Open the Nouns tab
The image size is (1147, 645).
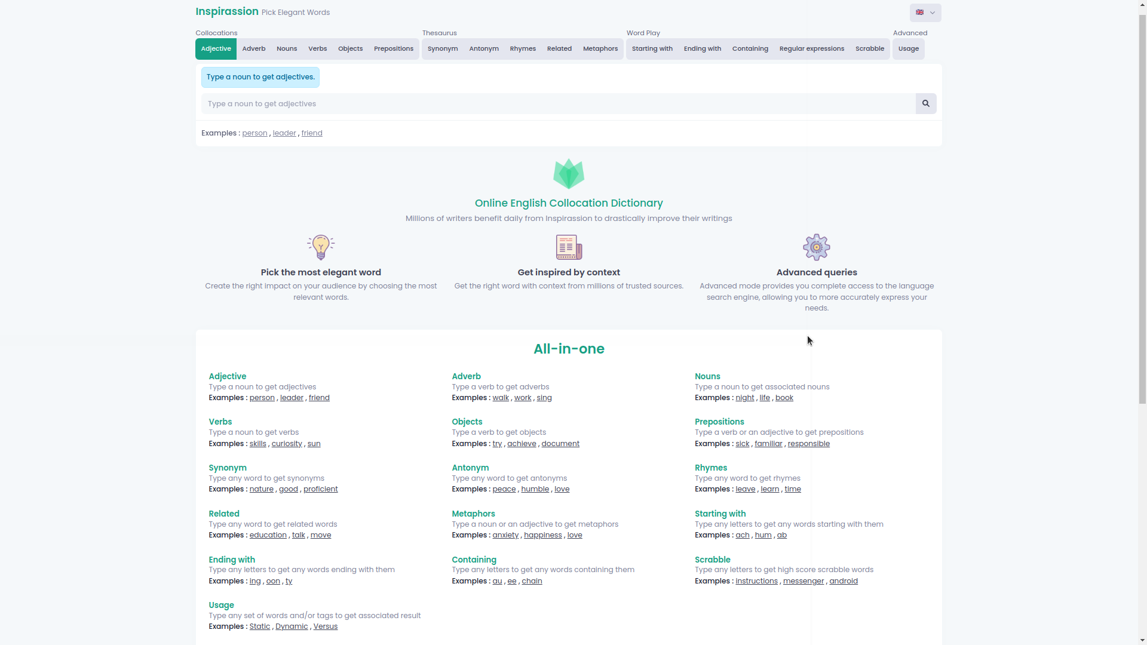coord(287,49)
